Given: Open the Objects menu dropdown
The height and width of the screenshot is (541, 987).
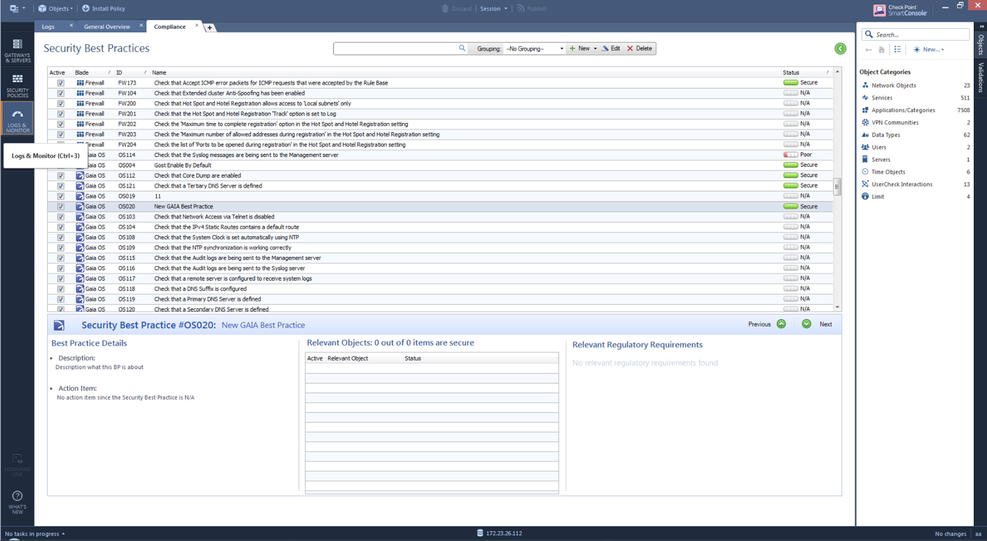Looking at the screenshot, I should (x=56, y=9).
